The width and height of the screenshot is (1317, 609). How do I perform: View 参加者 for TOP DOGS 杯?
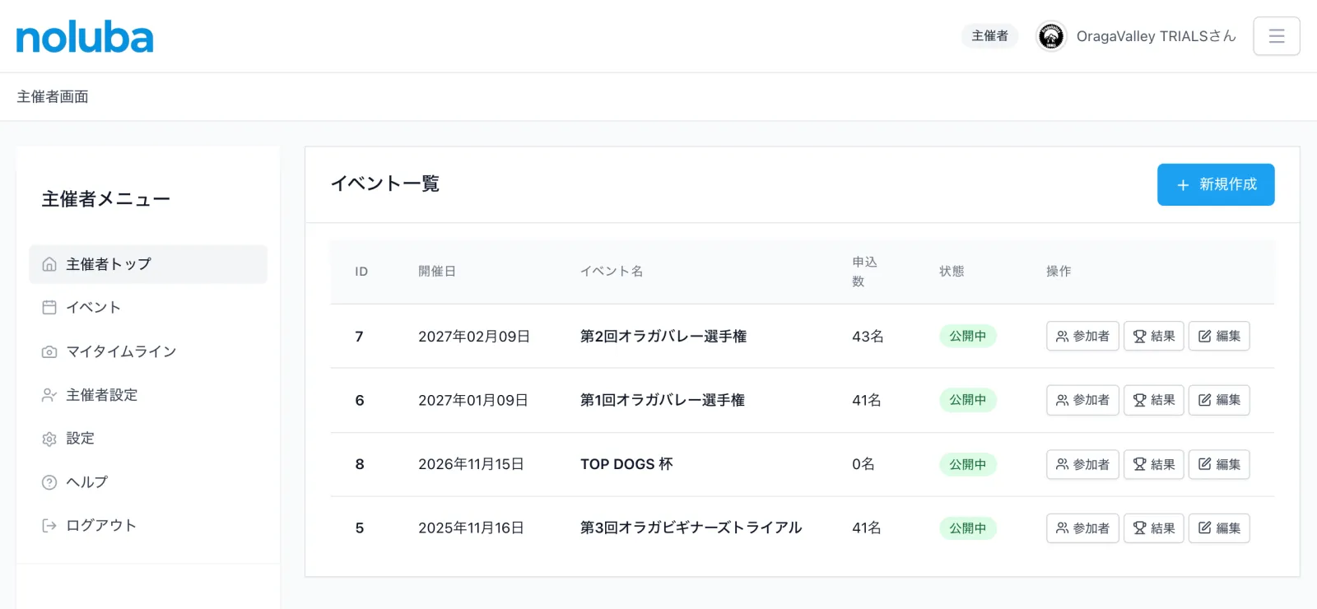pyautogui.click(x=1082, y=464)
